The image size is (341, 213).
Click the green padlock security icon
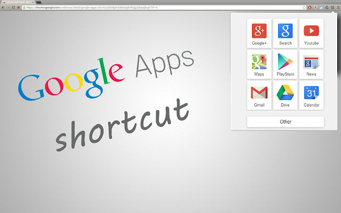coord(24,7)
